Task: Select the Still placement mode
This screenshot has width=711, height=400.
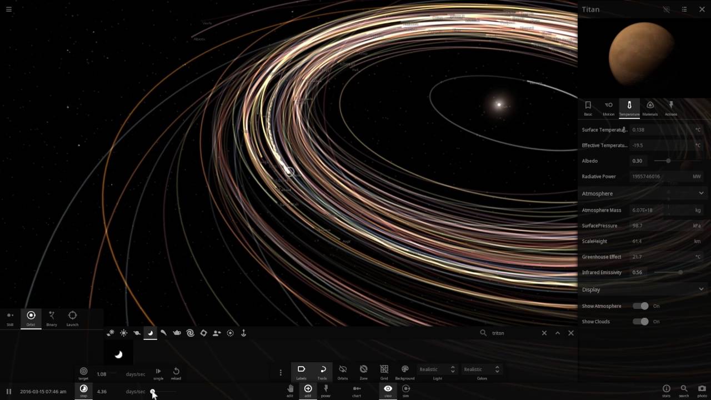Action: click(10, 318)
